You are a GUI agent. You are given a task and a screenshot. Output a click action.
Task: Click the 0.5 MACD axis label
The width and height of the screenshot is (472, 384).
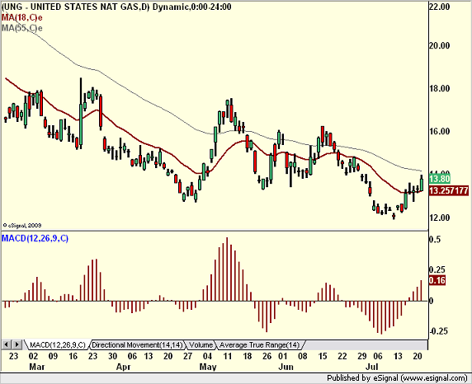(x=435, y=239)
